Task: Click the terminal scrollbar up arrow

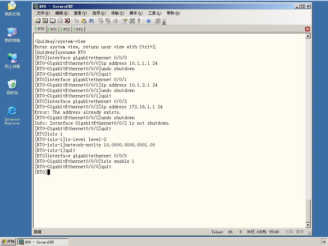Action: pos(308,36)
